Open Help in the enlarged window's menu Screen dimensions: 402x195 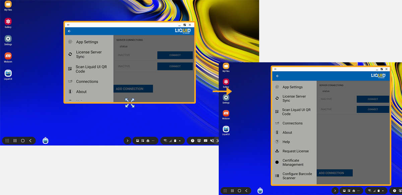click(x=286, y=142)
